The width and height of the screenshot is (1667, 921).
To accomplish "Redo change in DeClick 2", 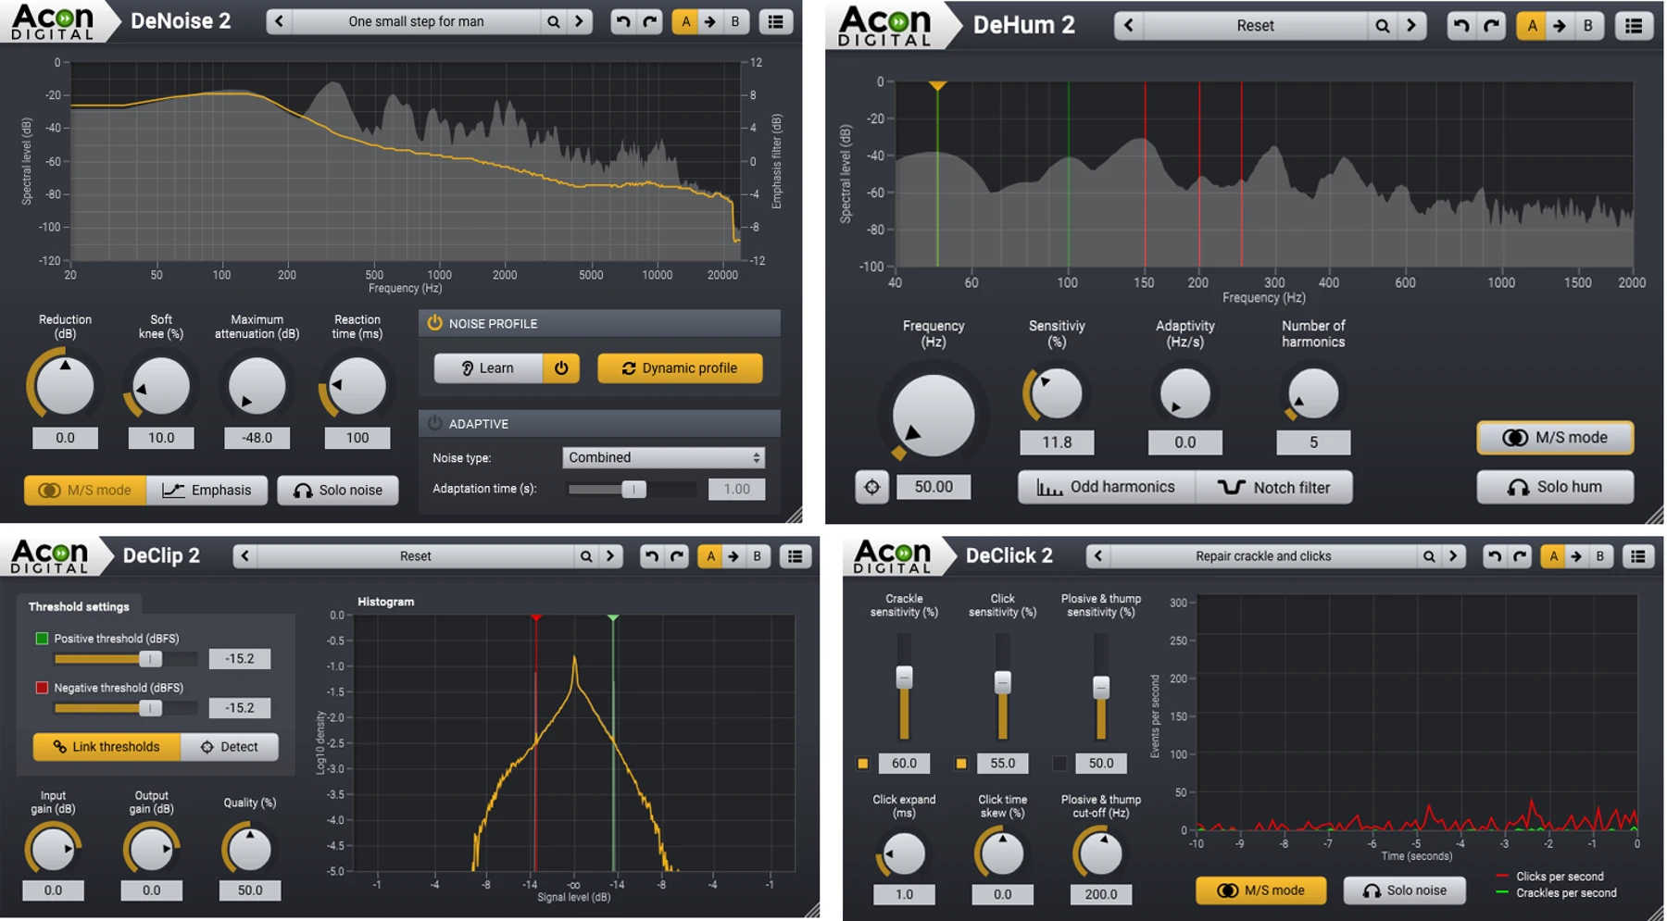I will coord(1520,556).
